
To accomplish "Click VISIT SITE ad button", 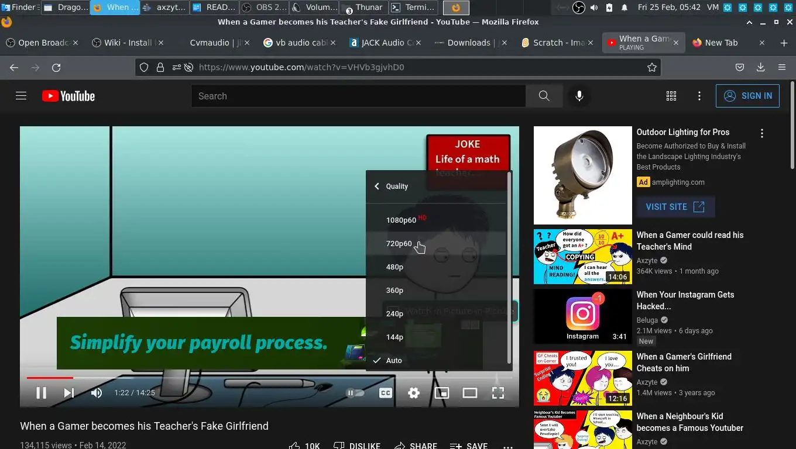I will coord(675,207).
